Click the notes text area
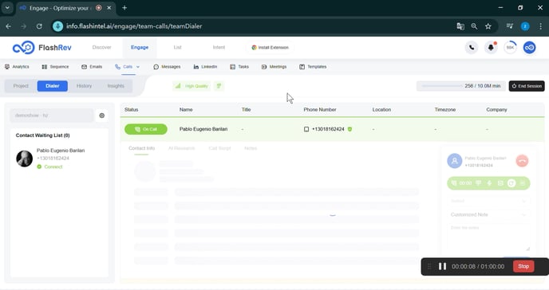The height and width of the screenshot is (290, 549). pos(488,237)
